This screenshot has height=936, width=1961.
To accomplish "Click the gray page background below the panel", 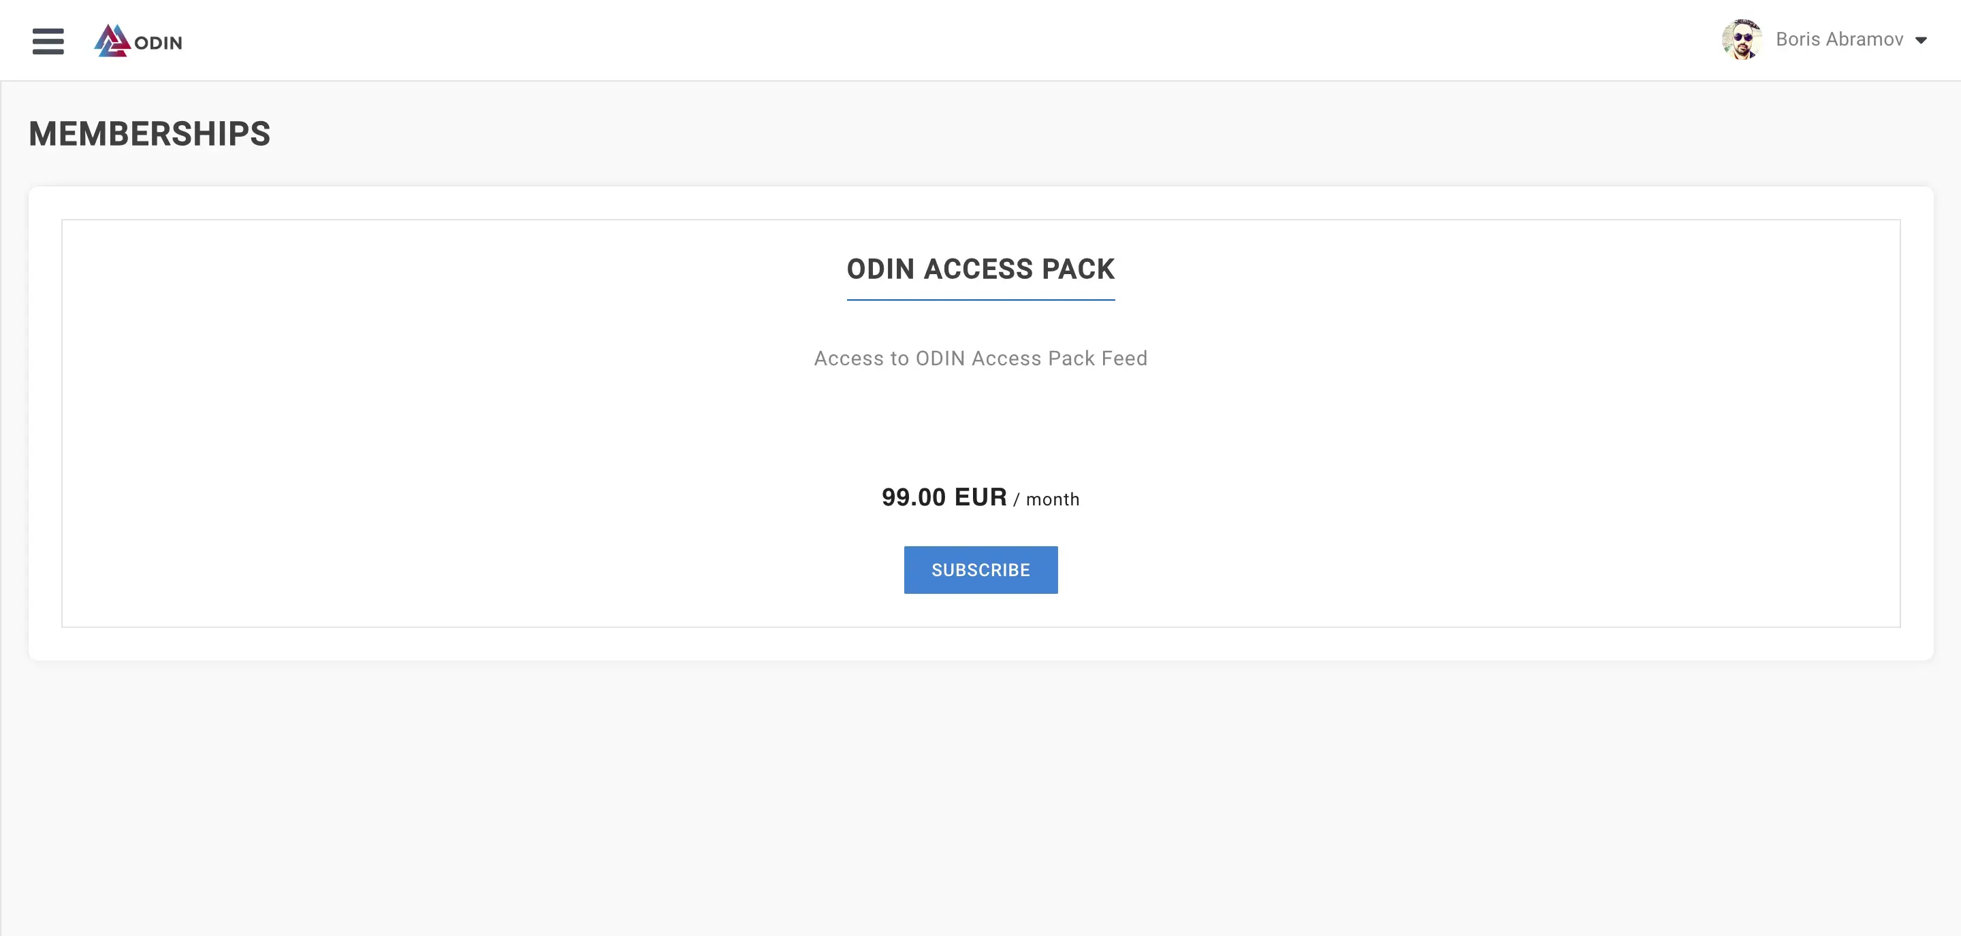I will (x=980, y=799).
